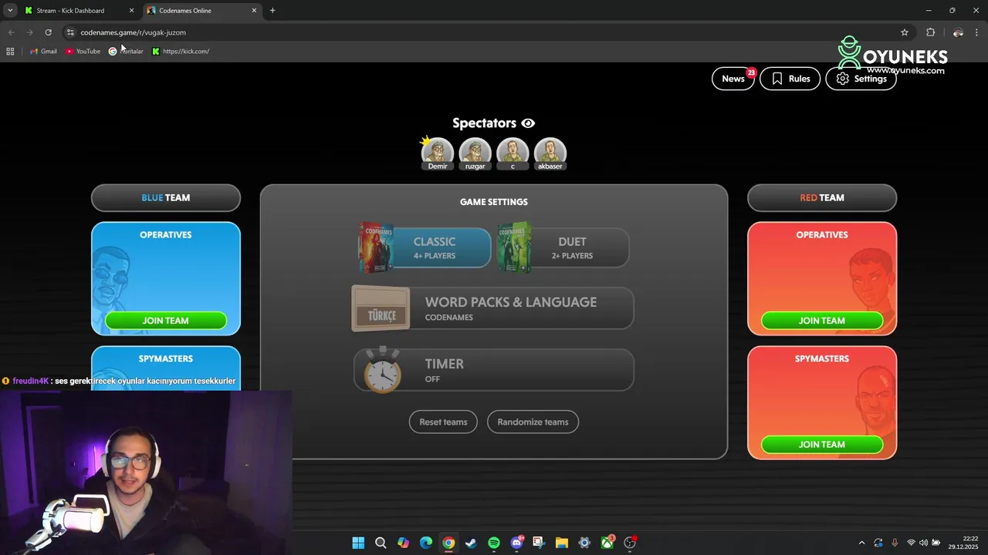Viewport: 988px width, 555px height.
Task: Click Demir's spectator avatar
Action: click(x=438, y=153)
